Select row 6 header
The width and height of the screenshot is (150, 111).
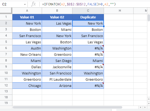click(6, 48)
